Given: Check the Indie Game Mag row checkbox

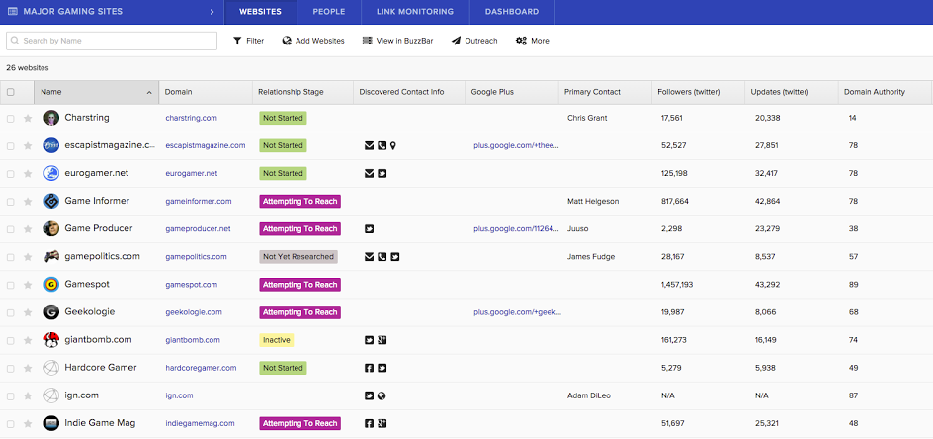Looking at the screenshot, I should tap(10, 424).
